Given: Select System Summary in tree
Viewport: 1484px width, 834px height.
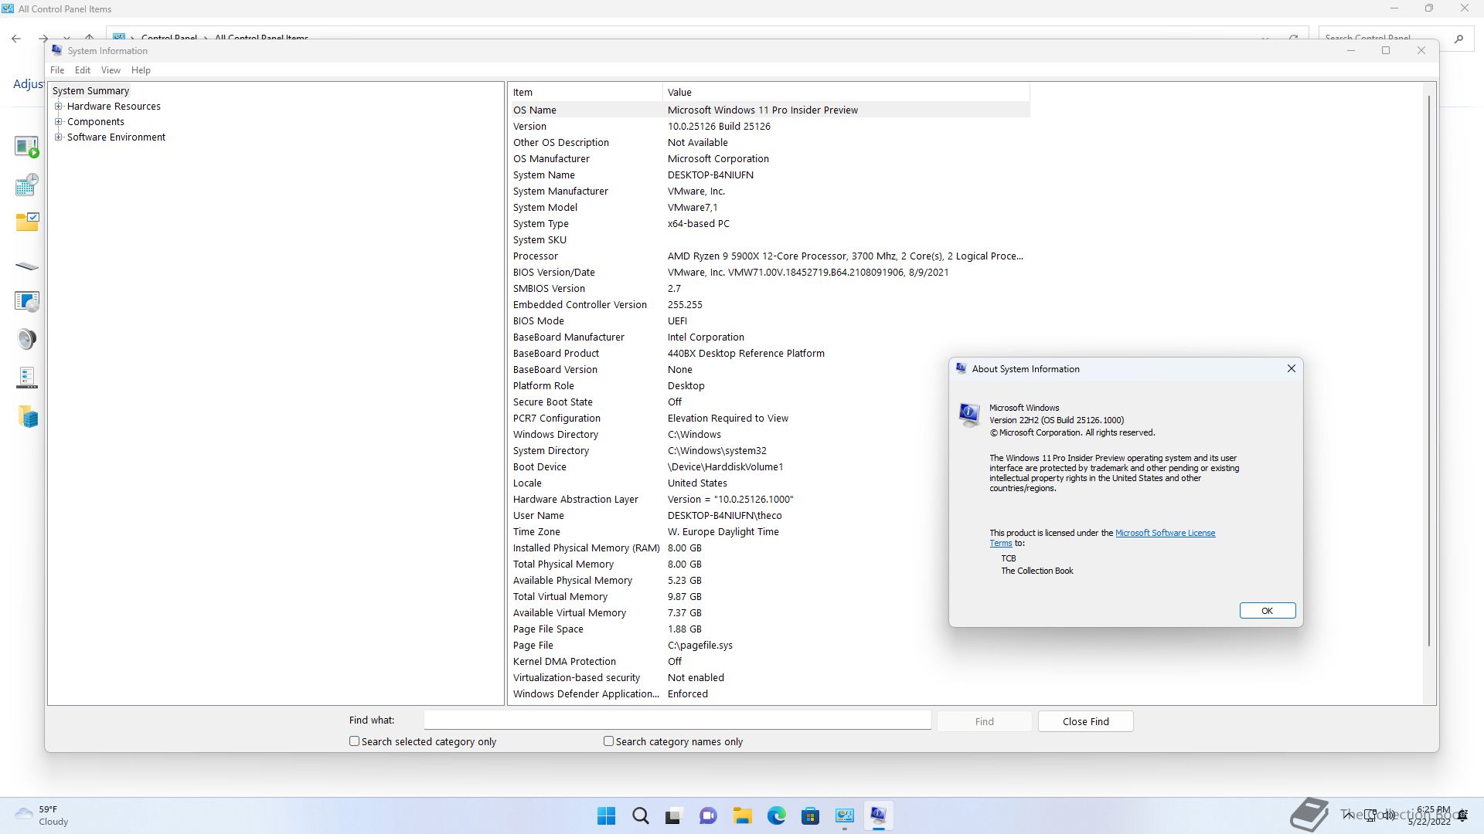Looking at the screenshot, I should [x=90, y=91].
